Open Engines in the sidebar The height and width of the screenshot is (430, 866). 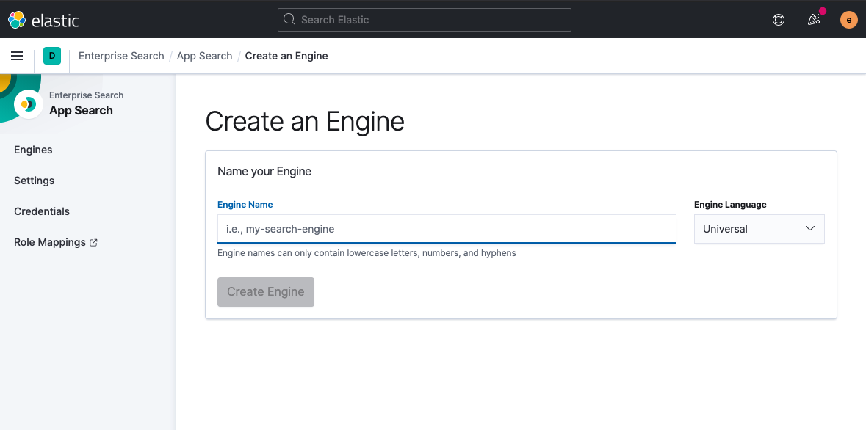click(x=33, y=150)
